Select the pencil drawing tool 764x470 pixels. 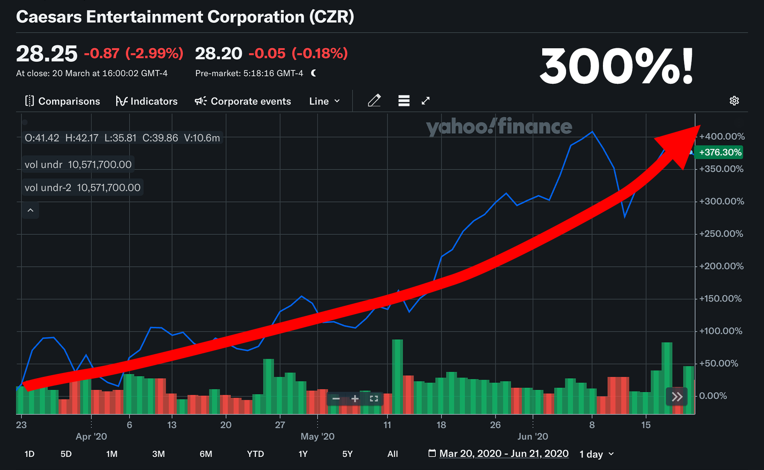point(374,101)
